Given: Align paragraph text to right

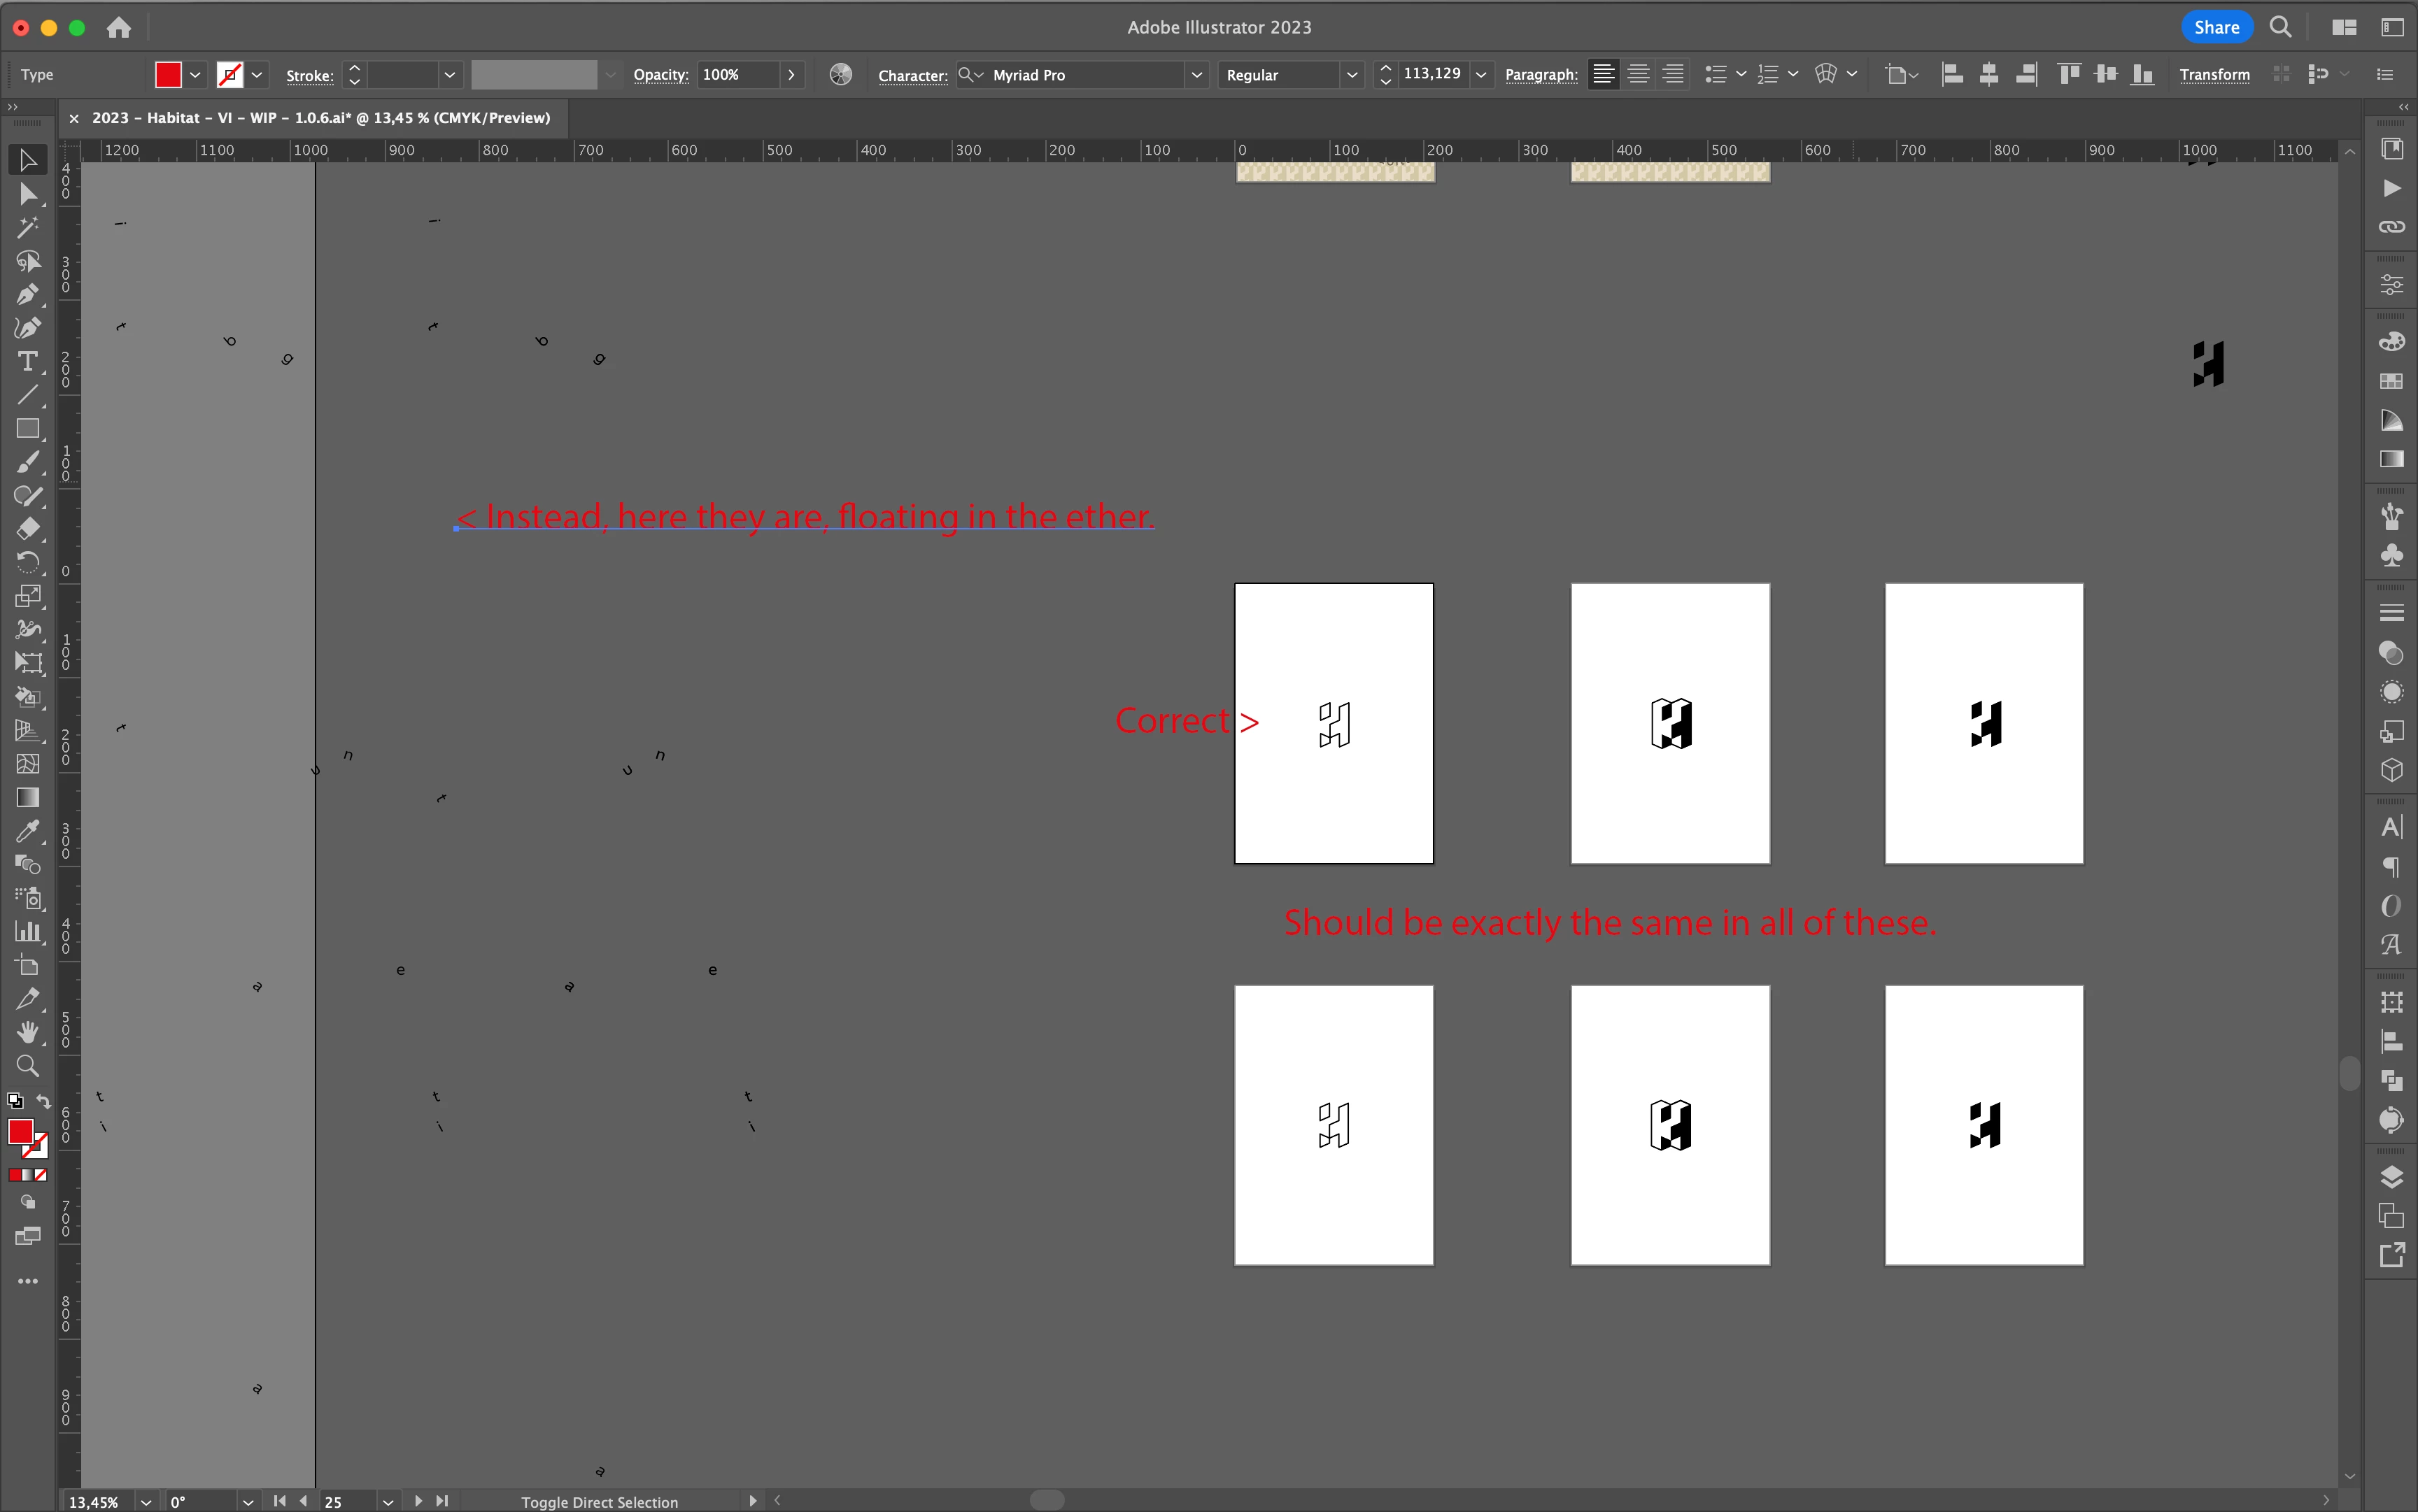Looking at the screenshot, I should pyautogui.click(x=1673, y=75).
